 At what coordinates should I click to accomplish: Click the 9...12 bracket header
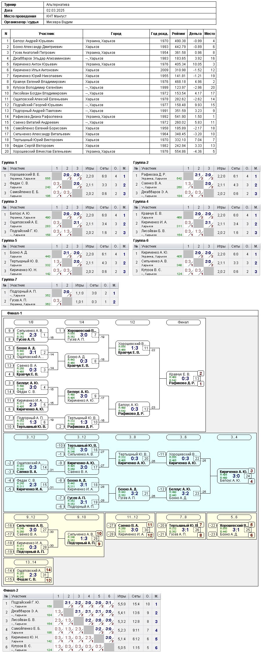coord(31,517)
